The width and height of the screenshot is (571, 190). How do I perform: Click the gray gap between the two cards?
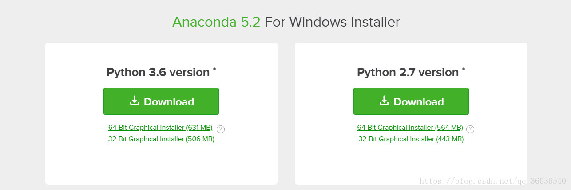coord(286,113)
